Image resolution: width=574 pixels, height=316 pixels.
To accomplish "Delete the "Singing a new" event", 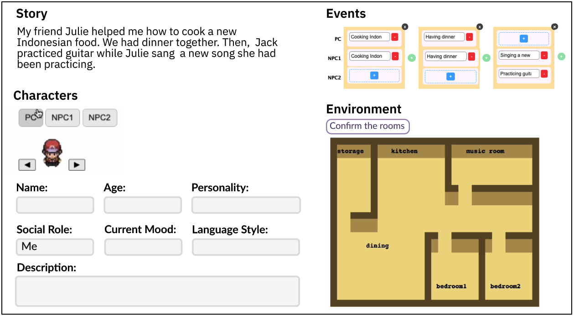I will pyautogui.click(x=544, y=56).
